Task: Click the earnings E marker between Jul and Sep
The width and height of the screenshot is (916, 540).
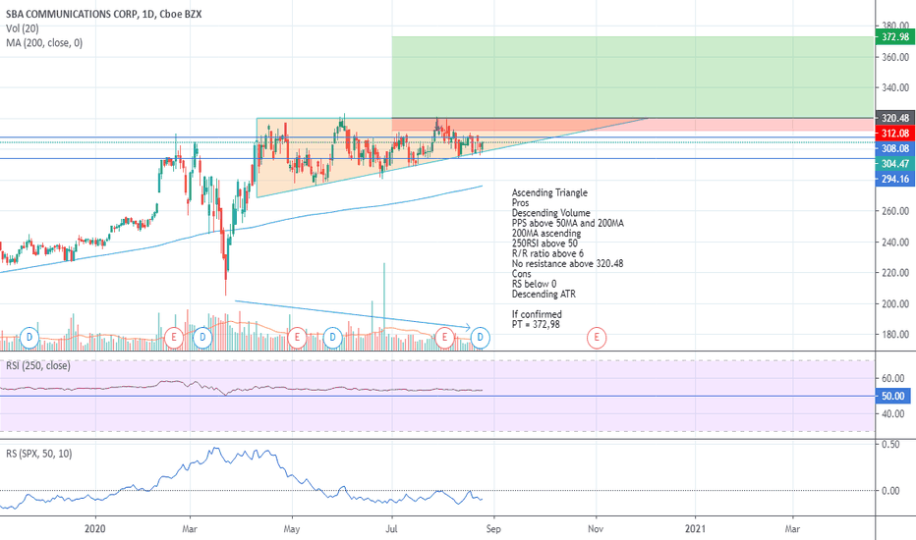Action: tap(444, 338)
